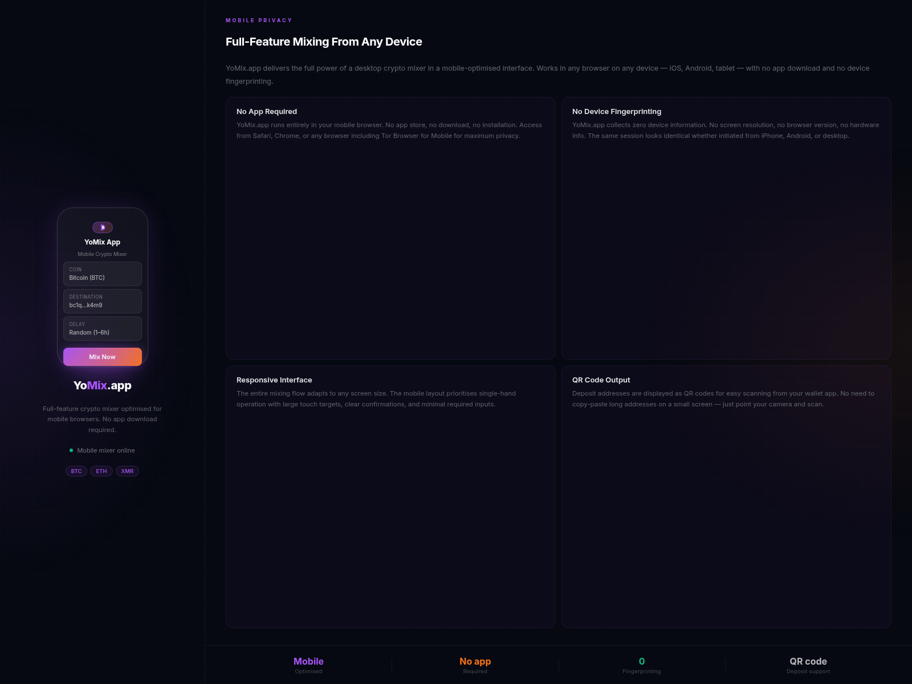
Task: Click the Bitcoin icon above YoMix App
Action: point(103,227)
